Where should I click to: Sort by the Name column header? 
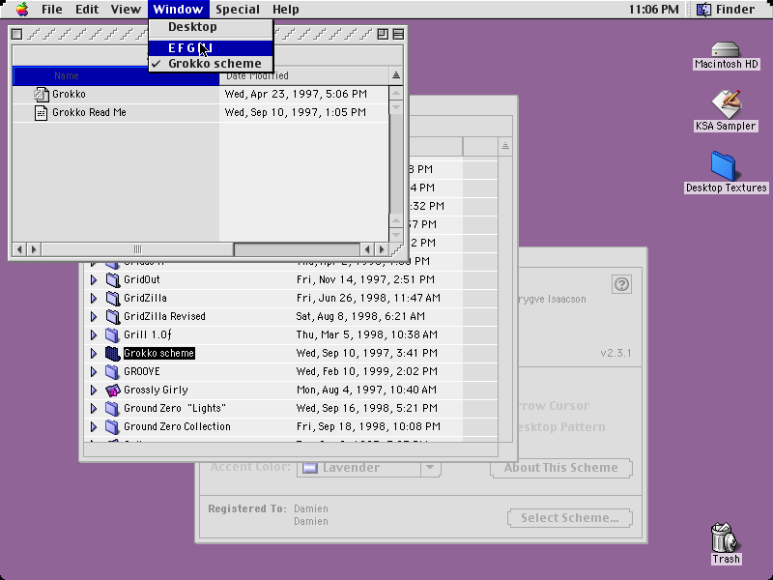pyautogui.click(x=116, y=75)
